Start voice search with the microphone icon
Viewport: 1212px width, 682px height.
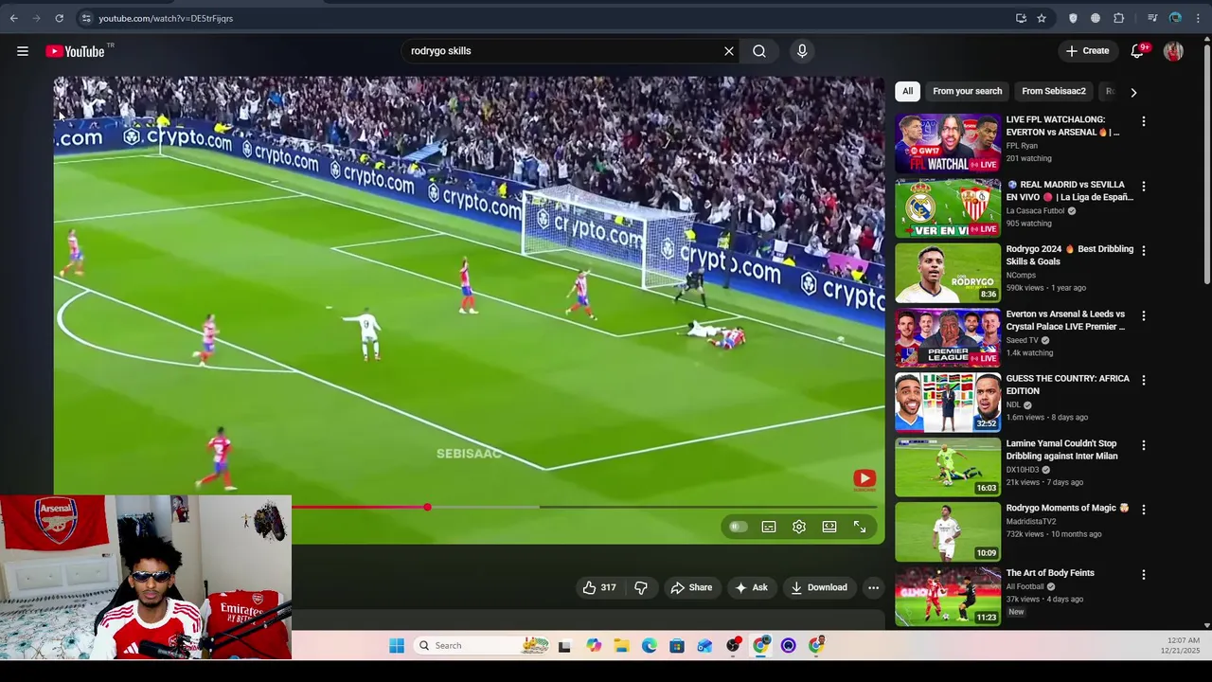[x=802, y=51]
